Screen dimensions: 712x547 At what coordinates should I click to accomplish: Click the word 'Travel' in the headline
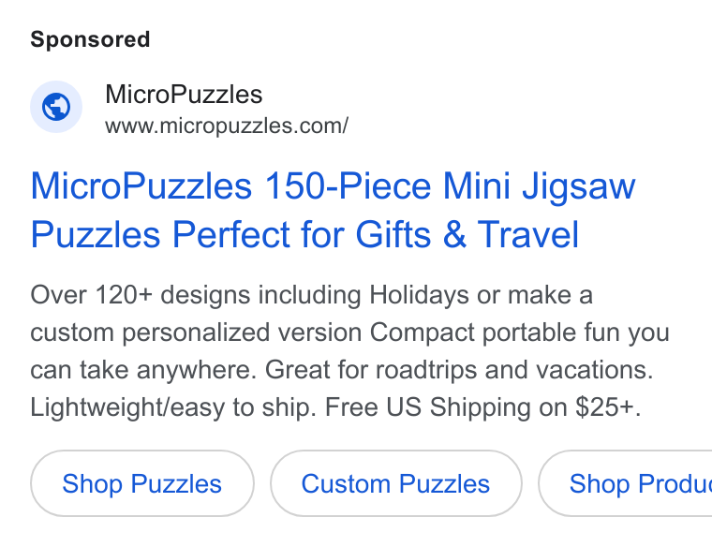(528, 234)
